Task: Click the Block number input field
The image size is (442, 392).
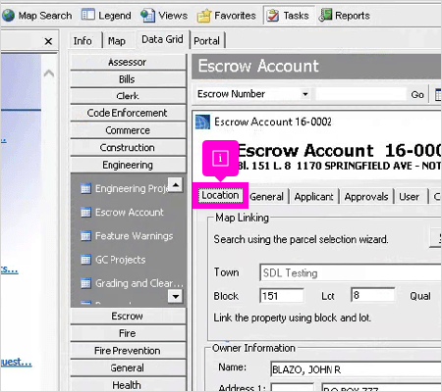Action: [282, 296]
